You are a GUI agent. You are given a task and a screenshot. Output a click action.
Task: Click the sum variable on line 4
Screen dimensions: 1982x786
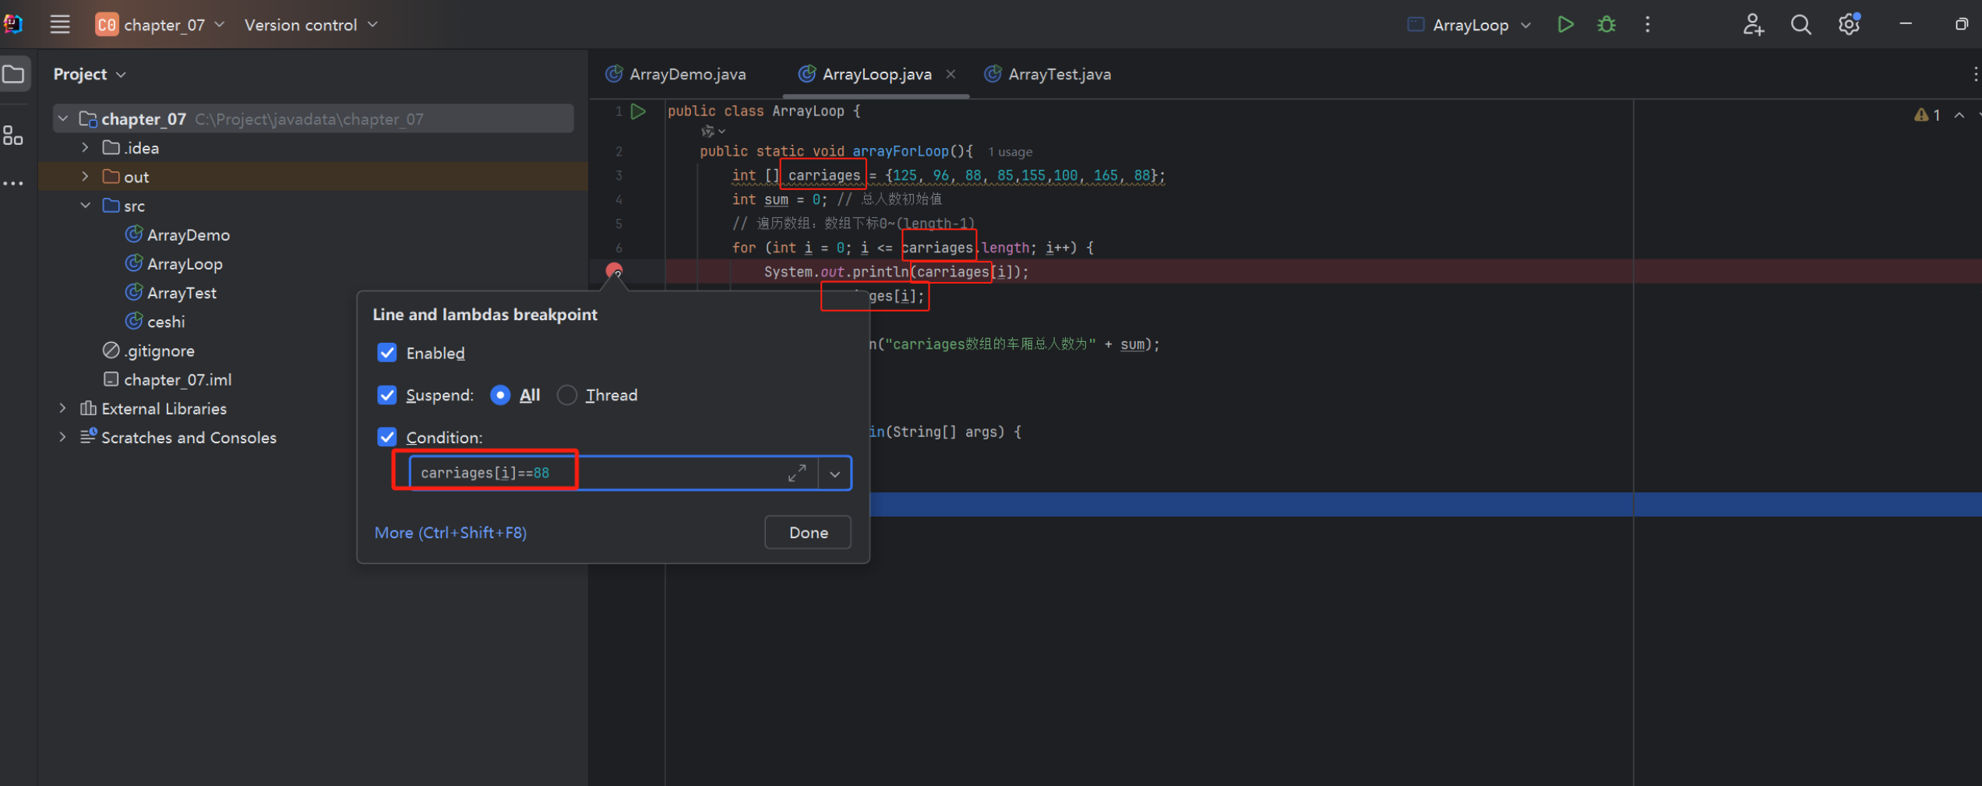pyautogui.click(x=776, y=199)
